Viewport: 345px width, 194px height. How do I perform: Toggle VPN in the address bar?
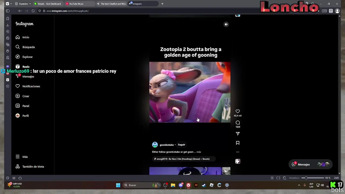(324, 11)
